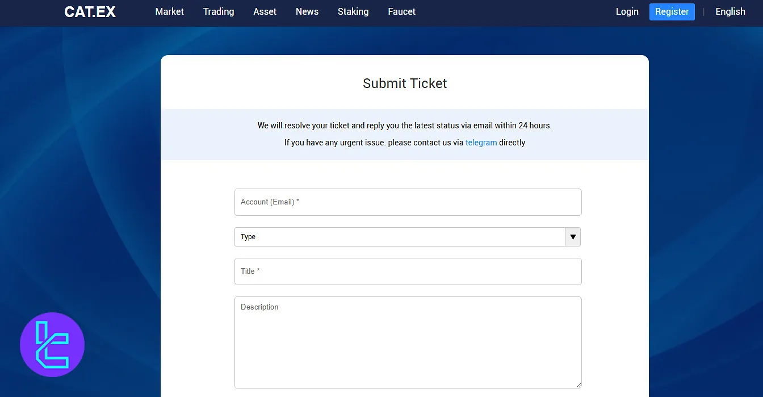Click the Submit Ticket heading

[x=405, y=83]
